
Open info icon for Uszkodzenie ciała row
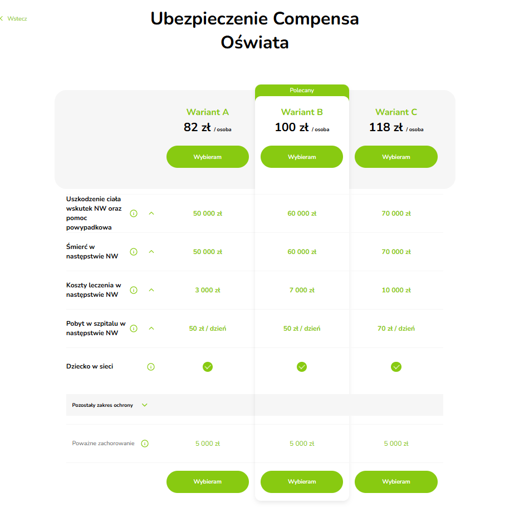[x=134, y=213]
